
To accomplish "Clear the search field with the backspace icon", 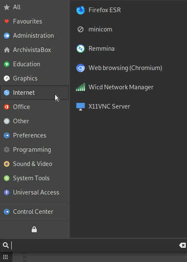I will pyautogui.click(x=182, y=245).
